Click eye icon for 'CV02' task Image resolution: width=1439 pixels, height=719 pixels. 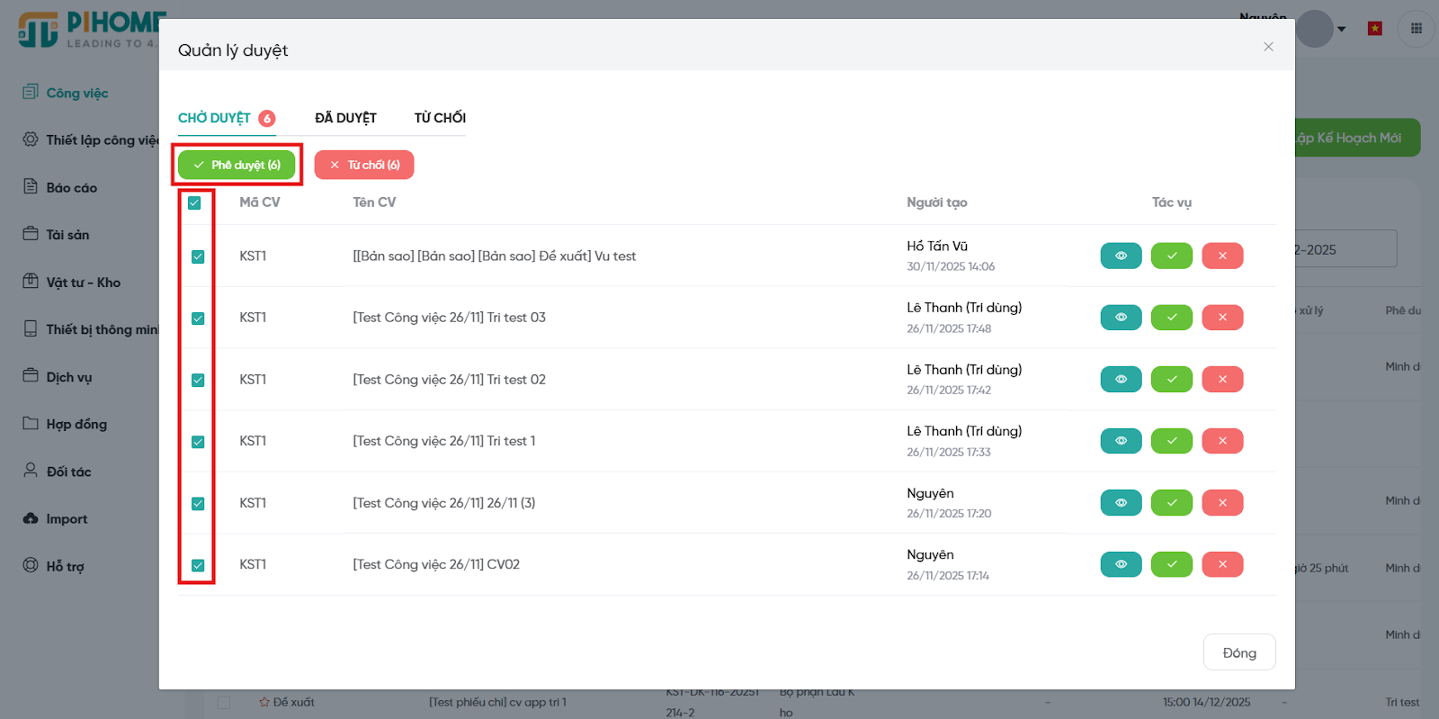[x=1121, y=564]
